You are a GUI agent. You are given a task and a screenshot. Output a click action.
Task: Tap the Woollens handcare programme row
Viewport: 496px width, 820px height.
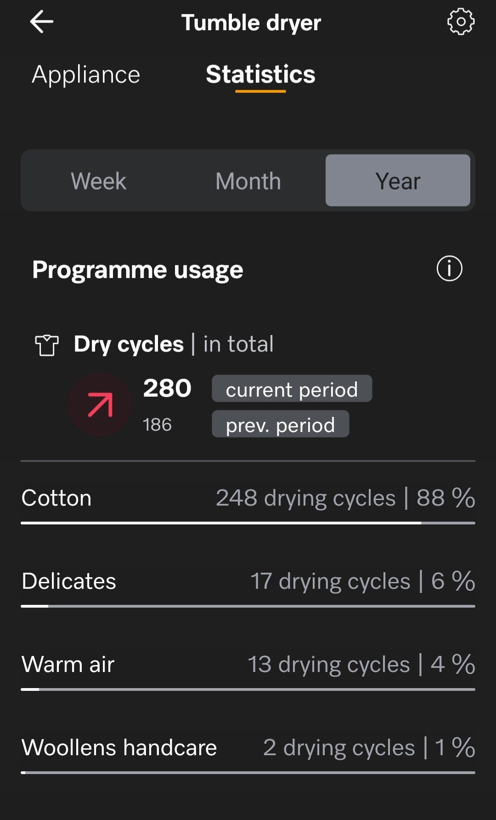coord(248,748)
